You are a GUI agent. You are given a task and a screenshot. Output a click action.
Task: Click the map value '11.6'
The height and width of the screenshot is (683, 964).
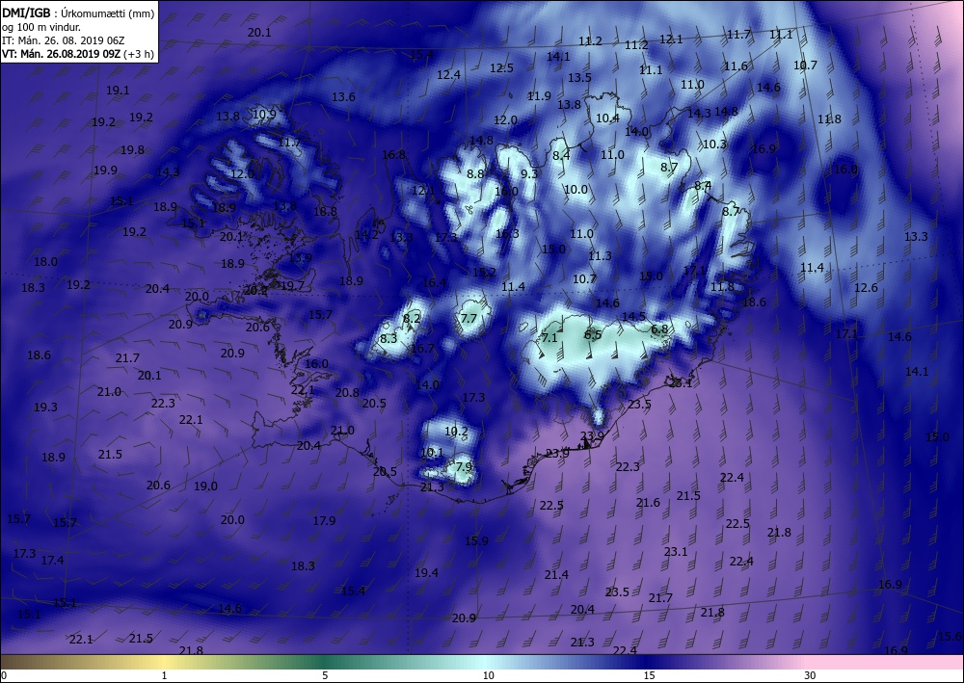coord(736,66)
